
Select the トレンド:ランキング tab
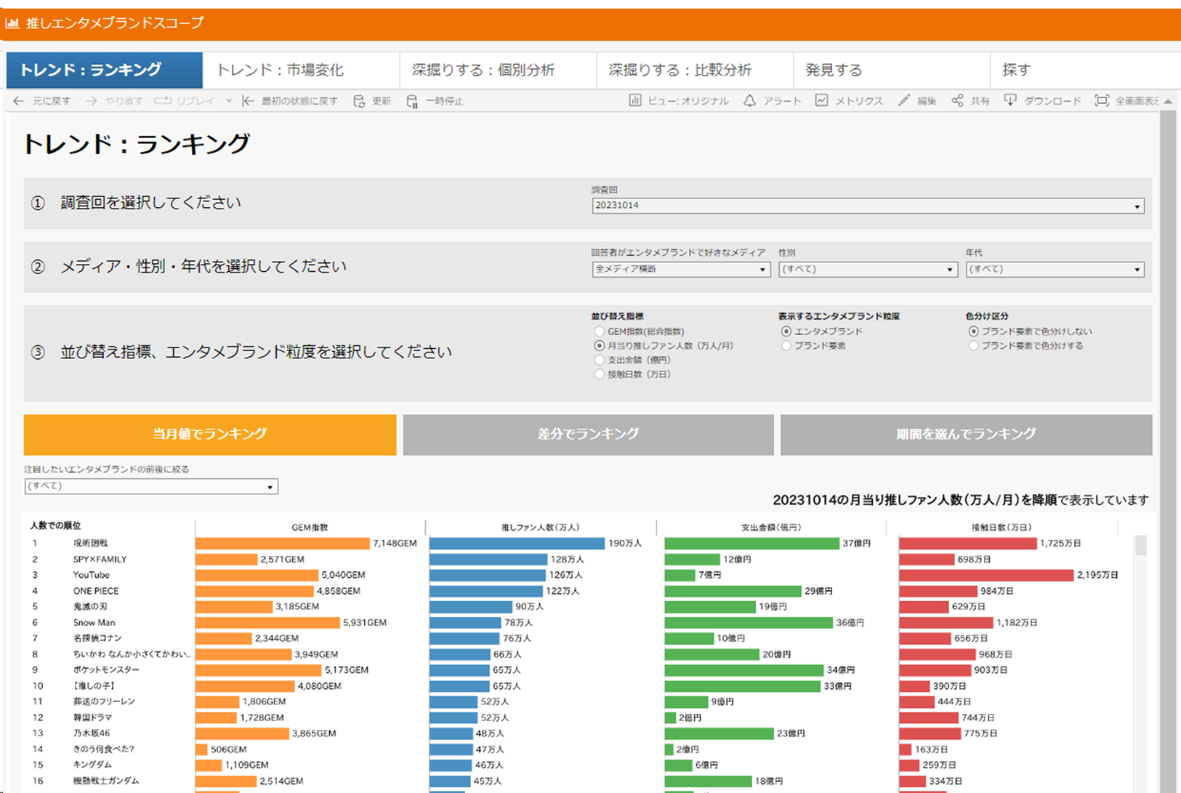pos(105,70)
